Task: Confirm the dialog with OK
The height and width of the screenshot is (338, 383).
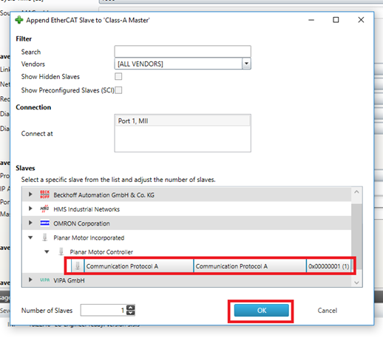Action: tap(262, 311)
